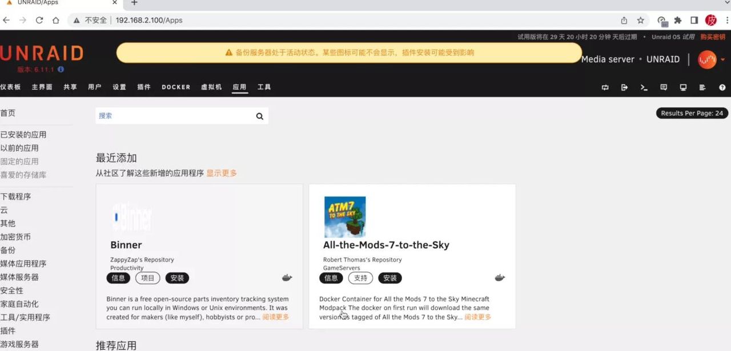Screen dimensions: 731x351
Task: Click the system info monitor icon
Action: point(683,87)
